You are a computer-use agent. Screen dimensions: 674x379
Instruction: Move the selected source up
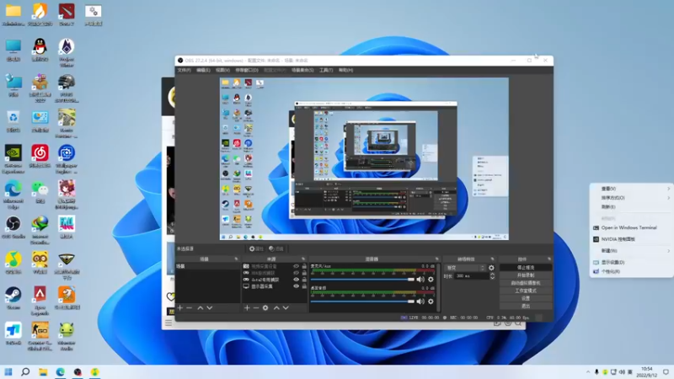tap(276, 307)
